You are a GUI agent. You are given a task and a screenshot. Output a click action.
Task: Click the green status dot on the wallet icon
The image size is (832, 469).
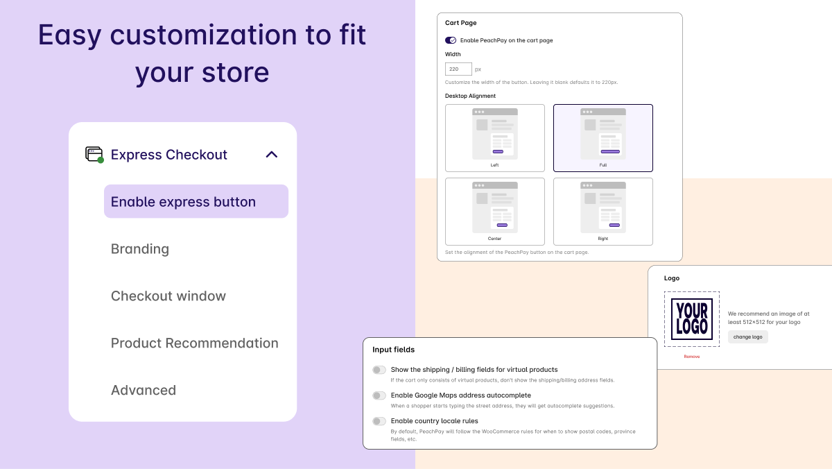(x=99, y=160)
